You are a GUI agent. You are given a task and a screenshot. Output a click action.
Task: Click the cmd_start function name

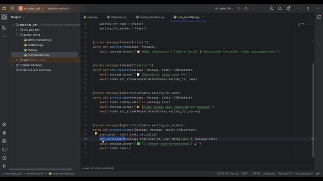pyautogui.click(x=117, y=47)
